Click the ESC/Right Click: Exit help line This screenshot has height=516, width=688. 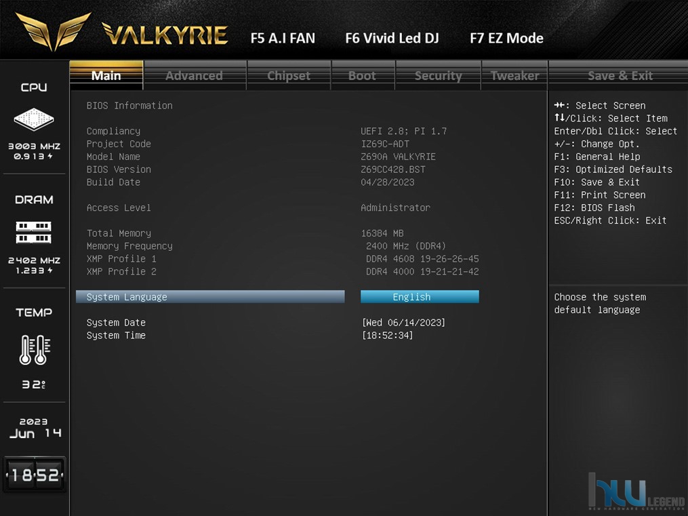pyautogui.click(x=610, y=220)
